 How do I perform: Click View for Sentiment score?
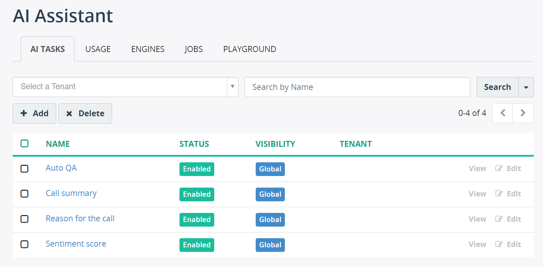click(x=477, y=245)
